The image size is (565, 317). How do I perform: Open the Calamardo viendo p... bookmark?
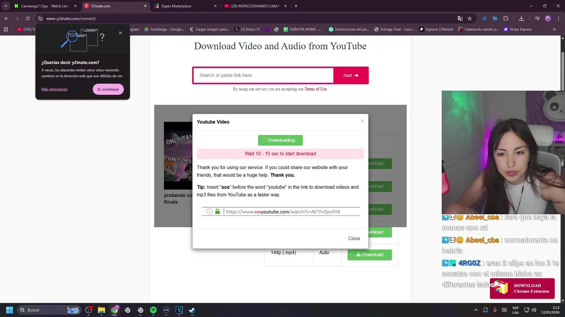click(478, 29)
